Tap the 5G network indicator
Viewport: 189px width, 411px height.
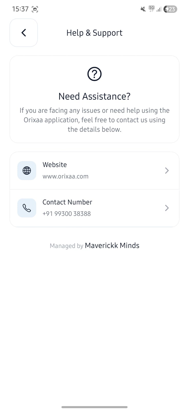(x=152, y=9)
